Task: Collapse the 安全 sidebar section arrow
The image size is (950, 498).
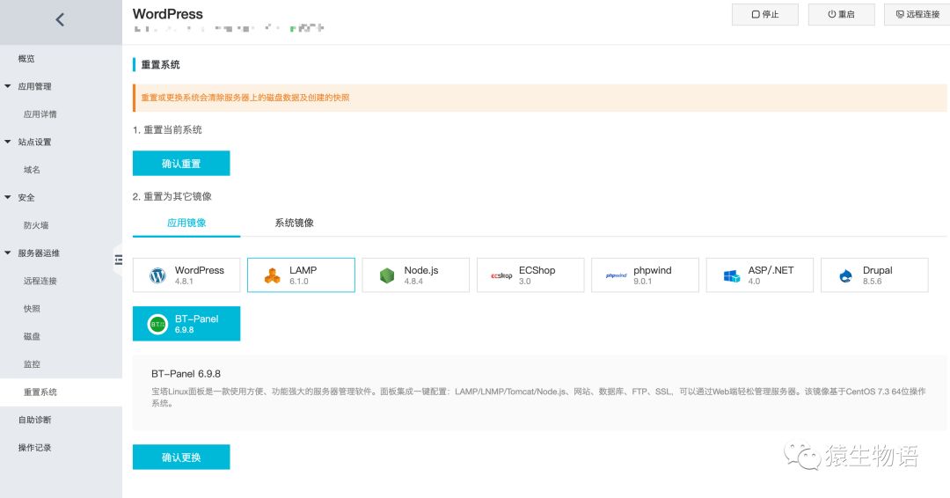Action: click(8, 197)
